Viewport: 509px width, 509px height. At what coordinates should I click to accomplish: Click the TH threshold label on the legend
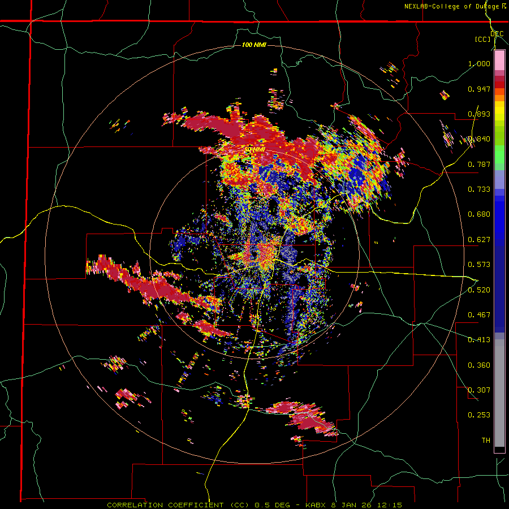tap(486, 441)
